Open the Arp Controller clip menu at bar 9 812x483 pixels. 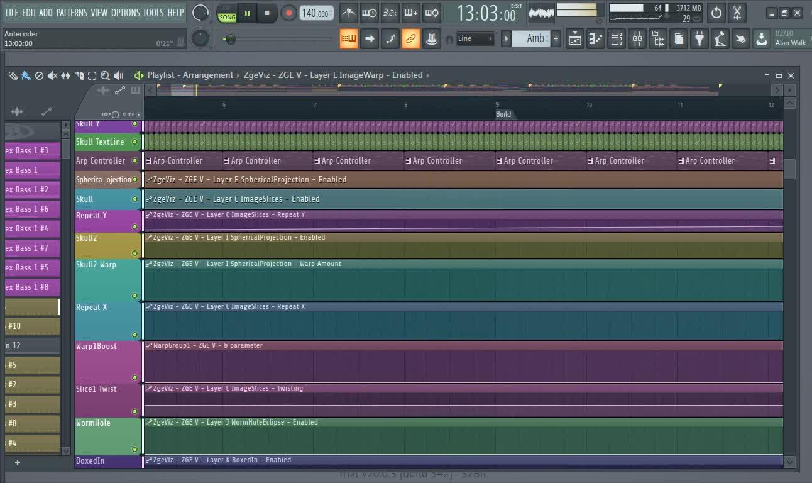point(500,161)
